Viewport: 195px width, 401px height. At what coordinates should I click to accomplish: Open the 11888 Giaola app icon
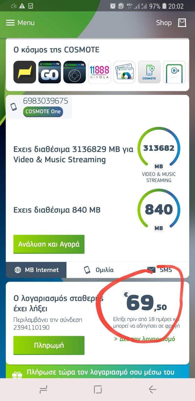(99, 72)
